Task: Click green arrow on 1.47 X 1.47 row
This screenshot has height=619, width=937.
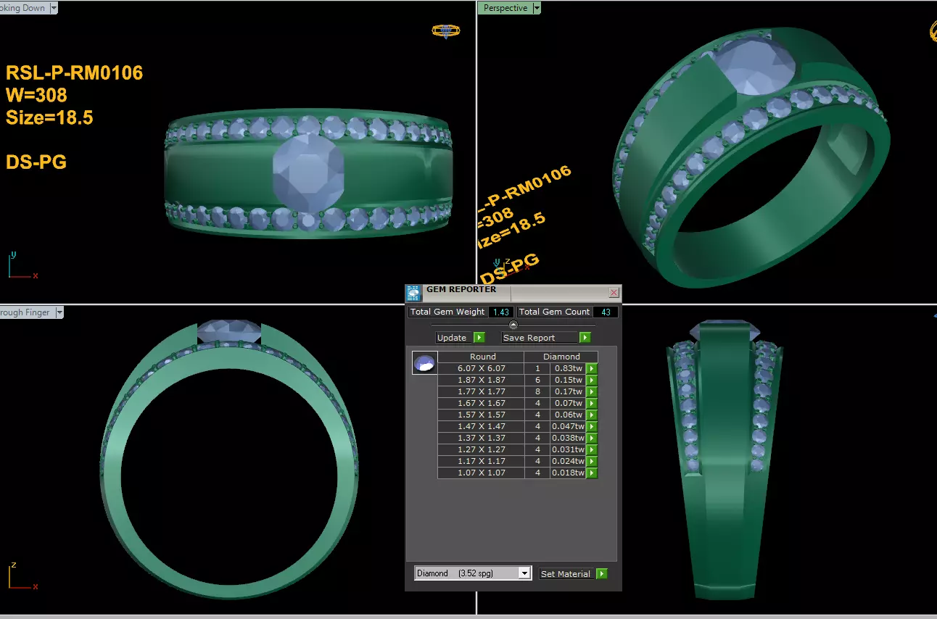Action: click(592, 426)
